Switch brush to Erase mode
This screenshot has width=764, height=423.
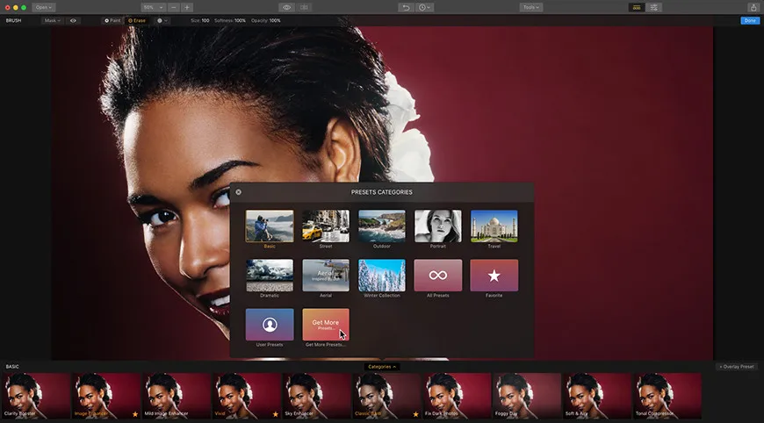pyautogui.click(x=136, y=20)
